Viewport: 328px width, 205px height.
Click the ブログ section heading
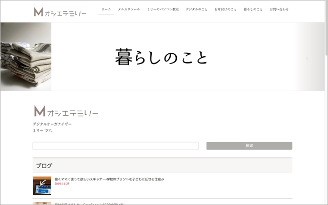[x=44, y=166]
